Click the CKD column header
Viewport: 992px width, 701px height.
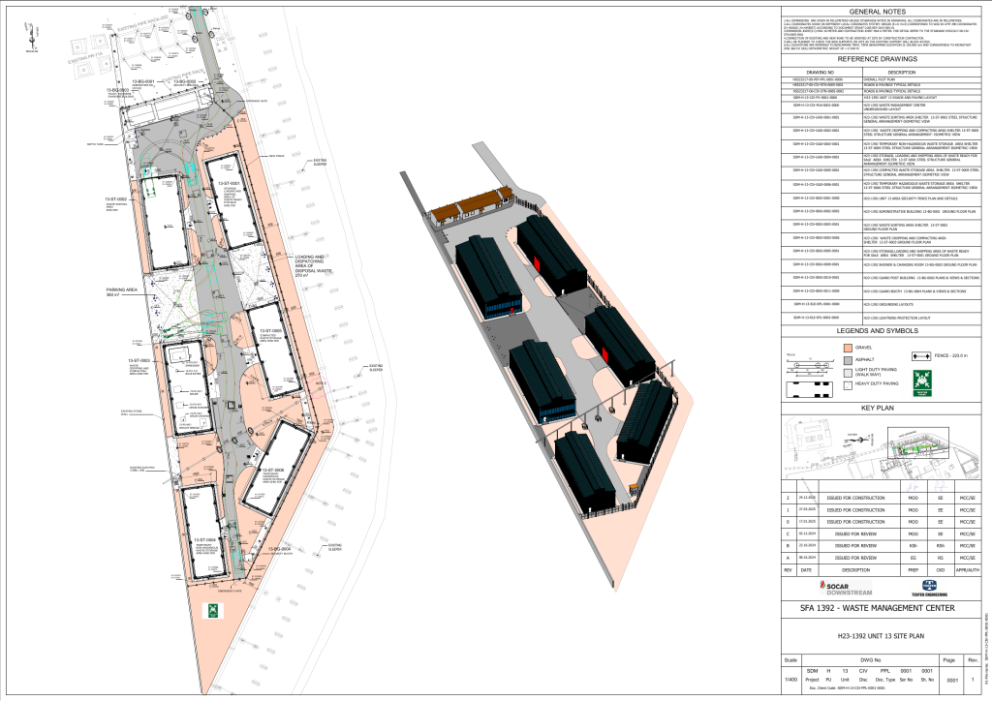pyautogui.click(x=941, y=570)
